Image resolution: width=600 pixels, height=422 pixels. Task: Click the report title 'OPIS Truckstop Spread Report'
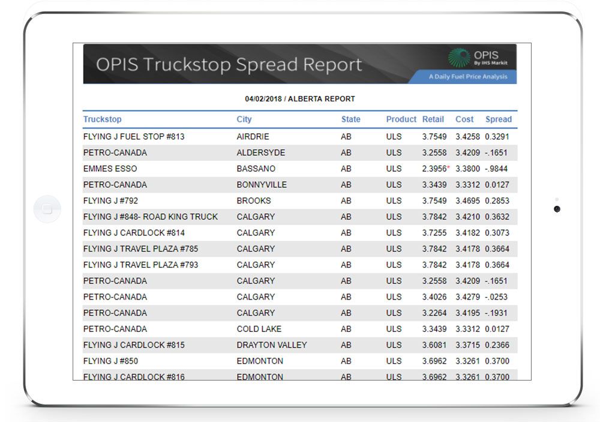coord(229,64)
